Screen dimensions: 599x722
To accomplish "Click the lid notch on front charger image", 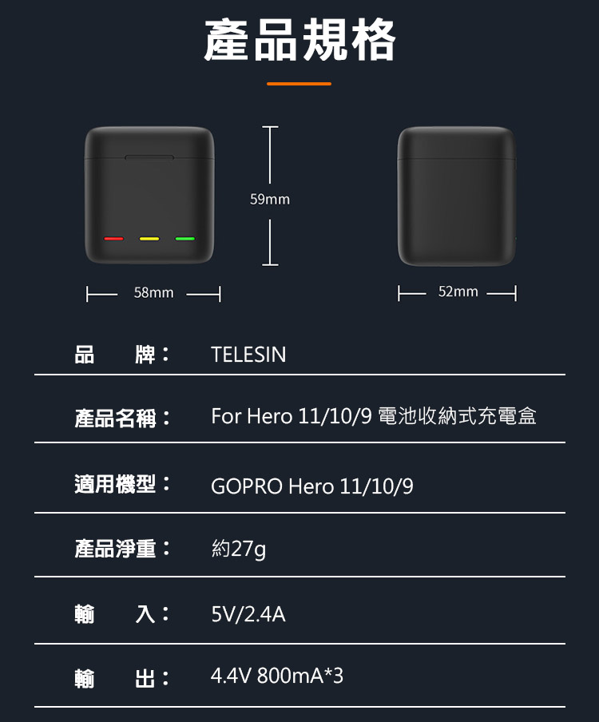I will pyautogui.click(x=149, y=157).
